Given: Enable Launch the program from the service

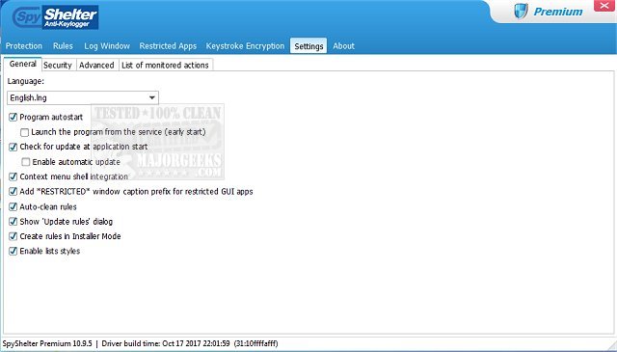Looking at the screenshot, I should [x=24, y=132].
